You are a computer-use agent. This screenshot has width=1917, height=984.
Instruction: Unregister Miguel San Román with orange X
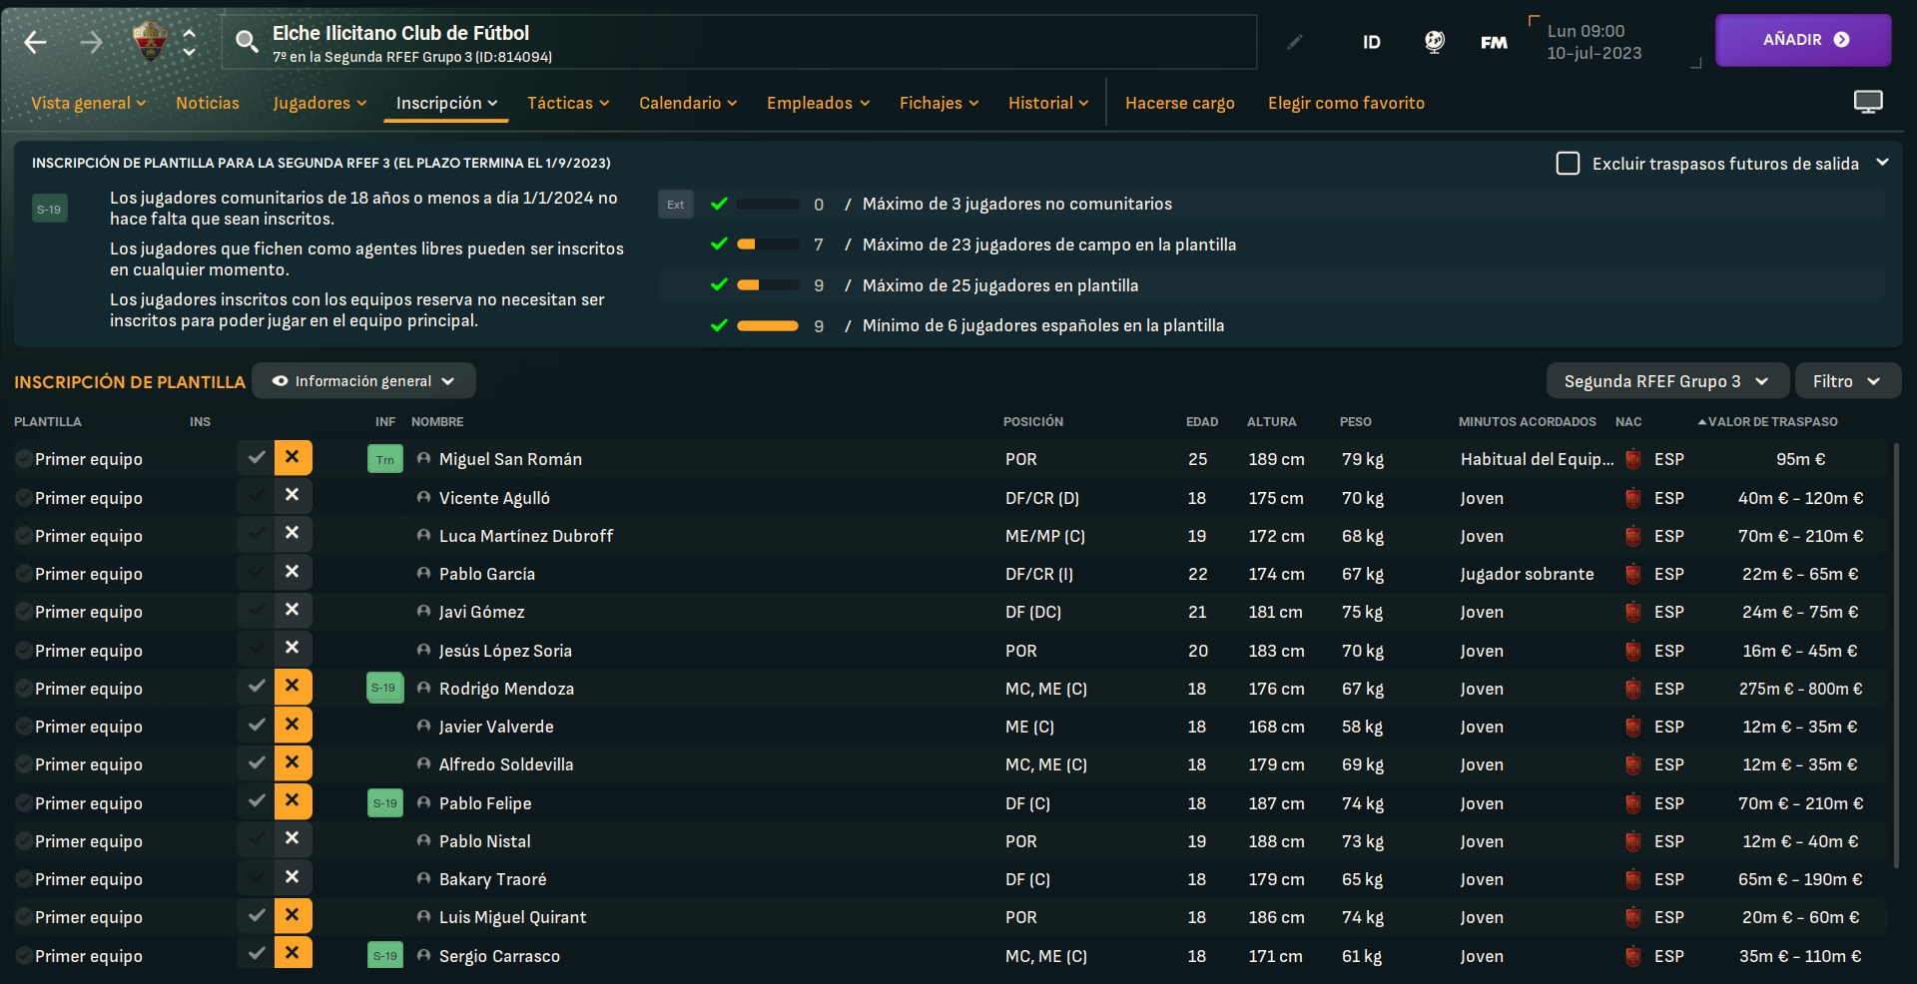293,457
